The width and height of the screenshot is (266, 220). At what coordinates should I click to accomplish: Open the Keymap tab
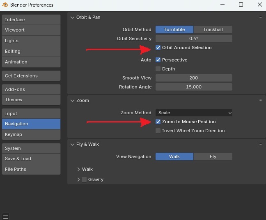coord(31,135)
